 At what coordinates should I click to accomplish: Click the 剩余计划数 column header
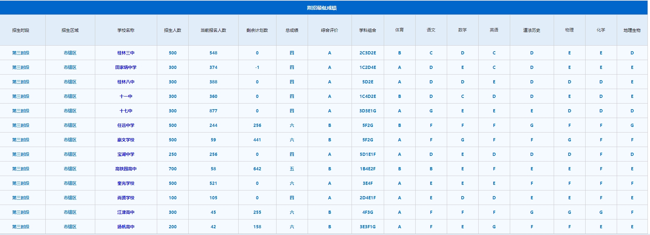[x=257, y=30]
